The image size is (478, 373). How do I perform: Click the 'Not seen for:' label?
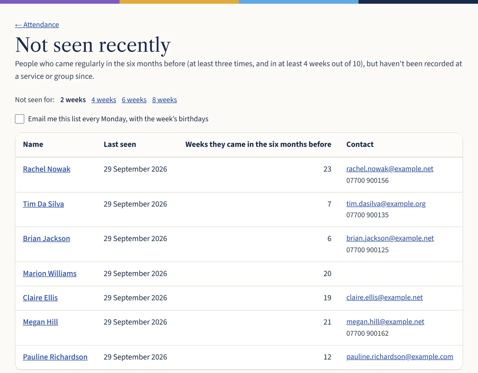[x=35, y=100]
